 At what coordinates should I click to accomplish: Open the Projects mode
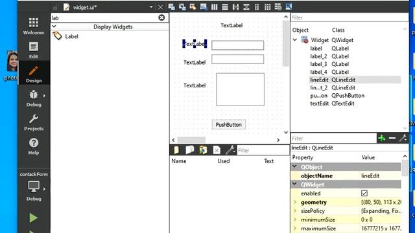click(34, 122)
